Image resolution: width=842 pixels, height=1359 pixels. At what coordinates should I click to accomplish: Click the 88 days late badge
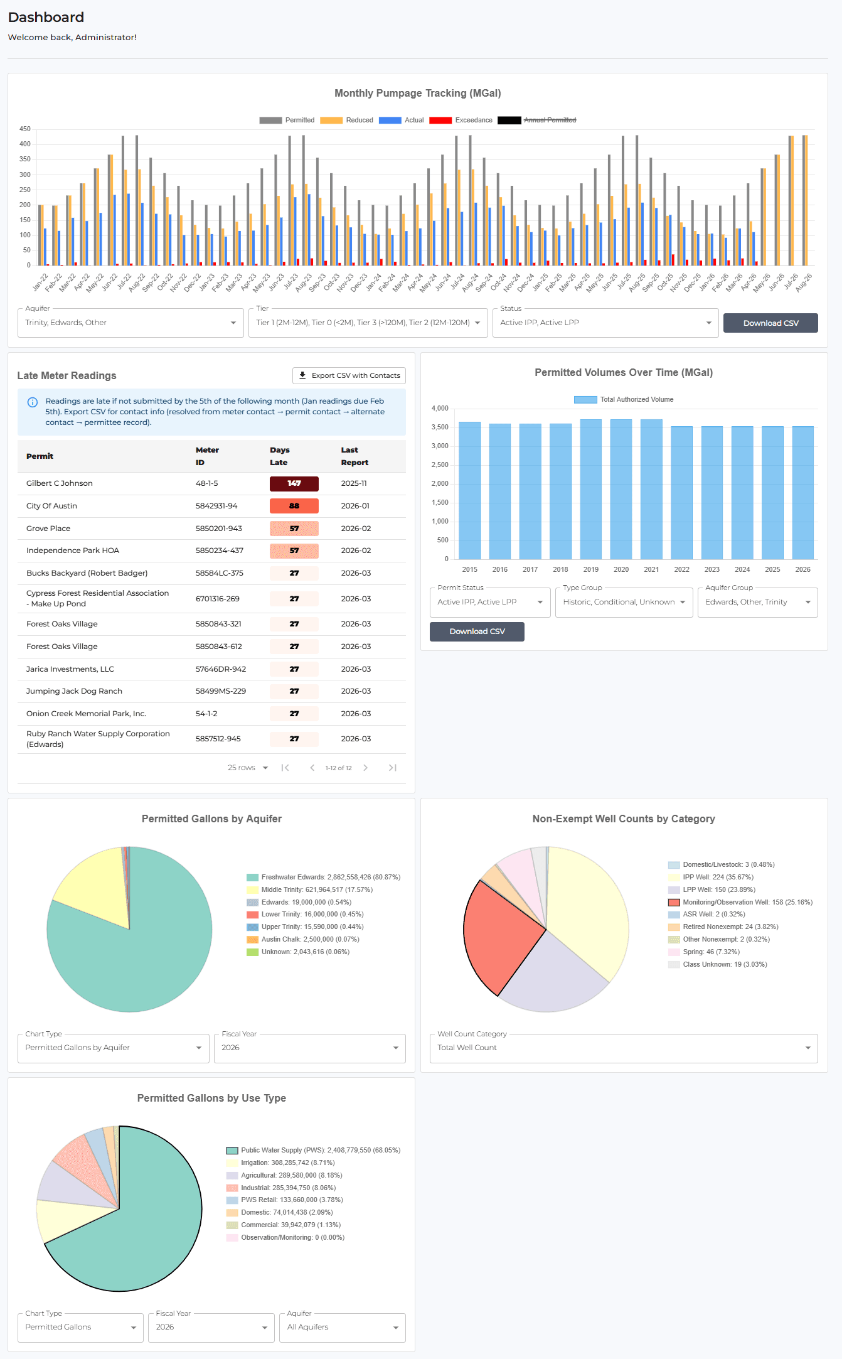pos(294,506)
